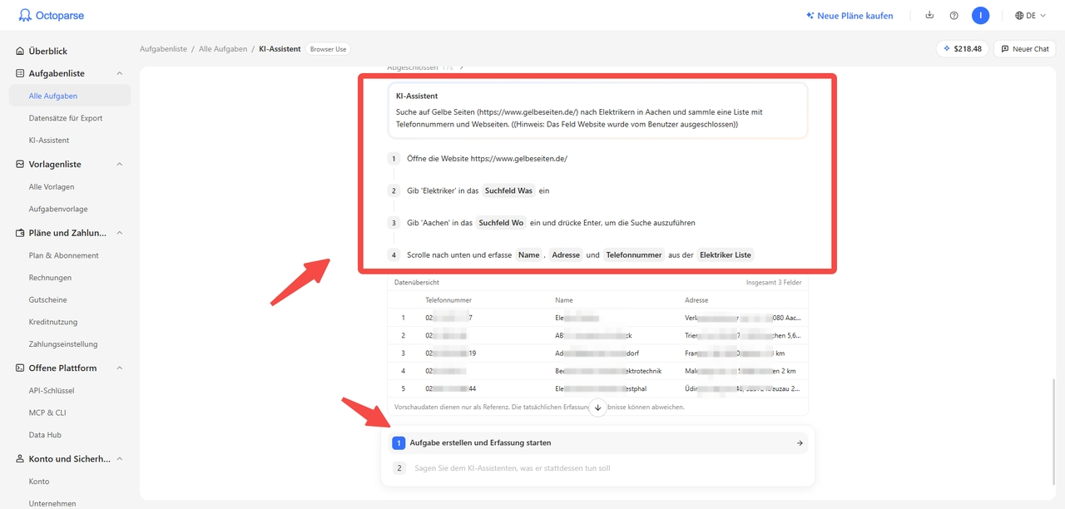Click the sparkle icon near Neue Pläne kaufen
1065x509 pixels.
[810, 16]
